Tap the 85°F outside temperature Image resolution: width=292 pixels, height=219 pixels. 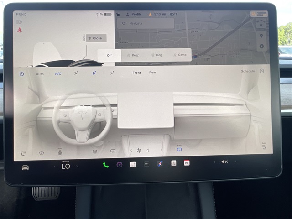coord(173,14)
